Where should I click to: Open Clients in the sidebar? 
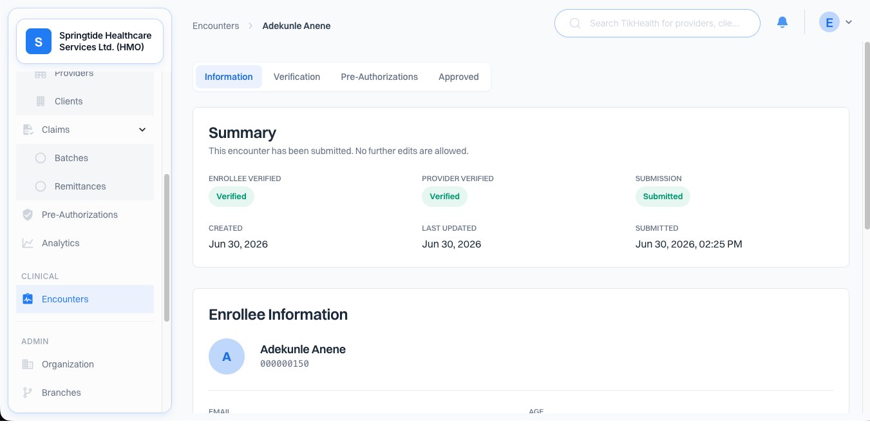85,101
